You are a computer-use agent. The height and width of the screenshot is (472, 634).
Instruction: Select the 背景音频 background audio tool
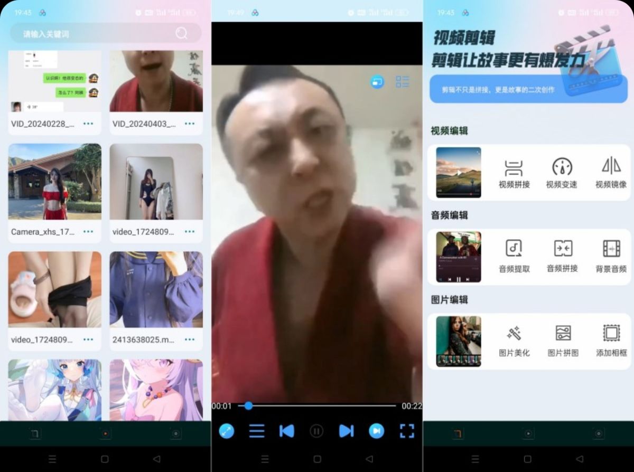611,257
